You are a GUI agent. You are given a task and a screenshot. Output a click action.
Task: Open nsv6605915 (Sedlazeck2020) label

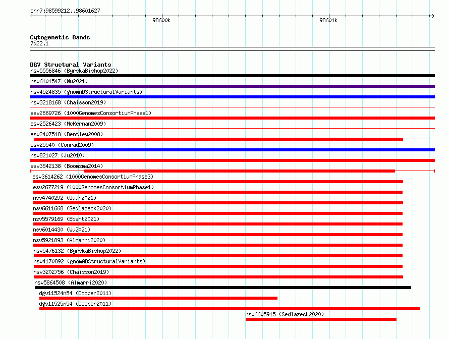[x=285, y=314]
